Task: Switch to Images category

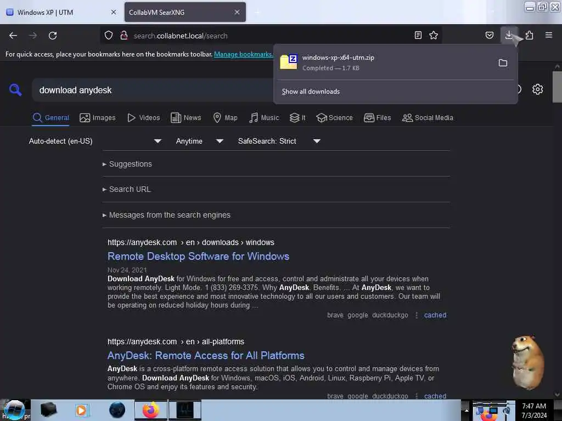Action: [x=98, y=118]
